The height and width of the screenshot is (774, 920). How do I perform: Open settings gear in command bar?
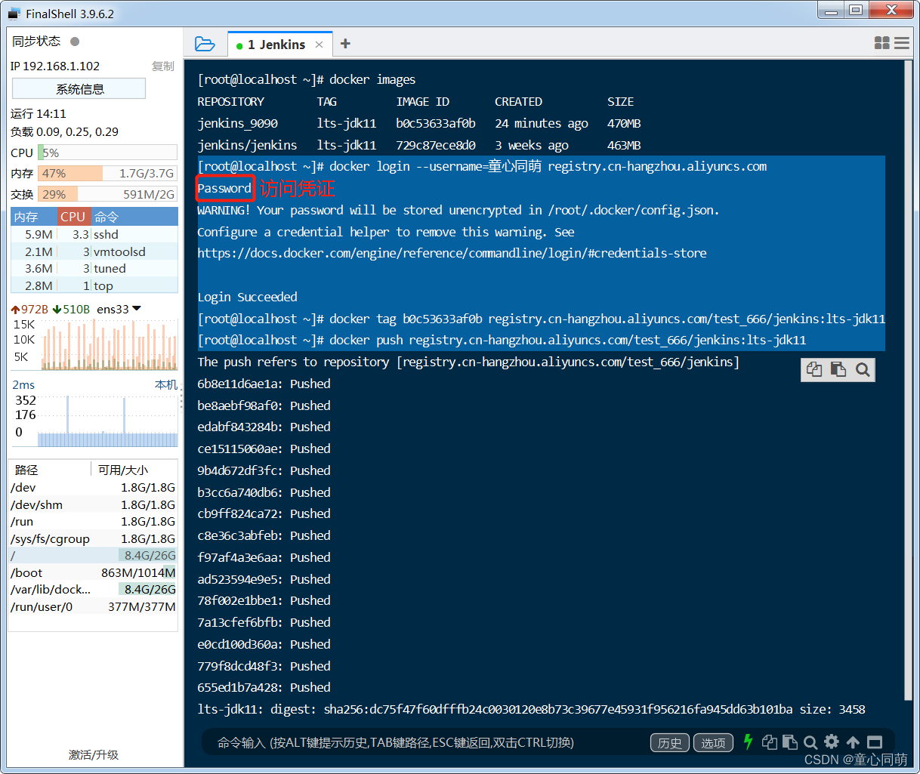coord(832,742)
